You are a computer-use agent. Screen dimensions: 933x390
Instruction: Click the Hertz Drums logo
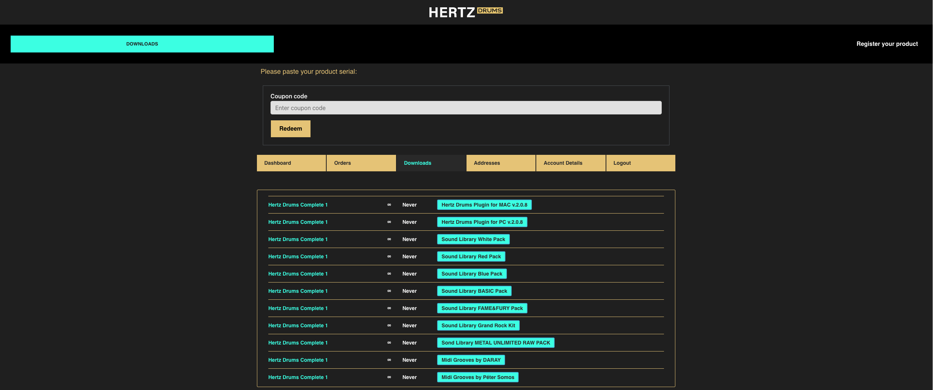[466, 12]
